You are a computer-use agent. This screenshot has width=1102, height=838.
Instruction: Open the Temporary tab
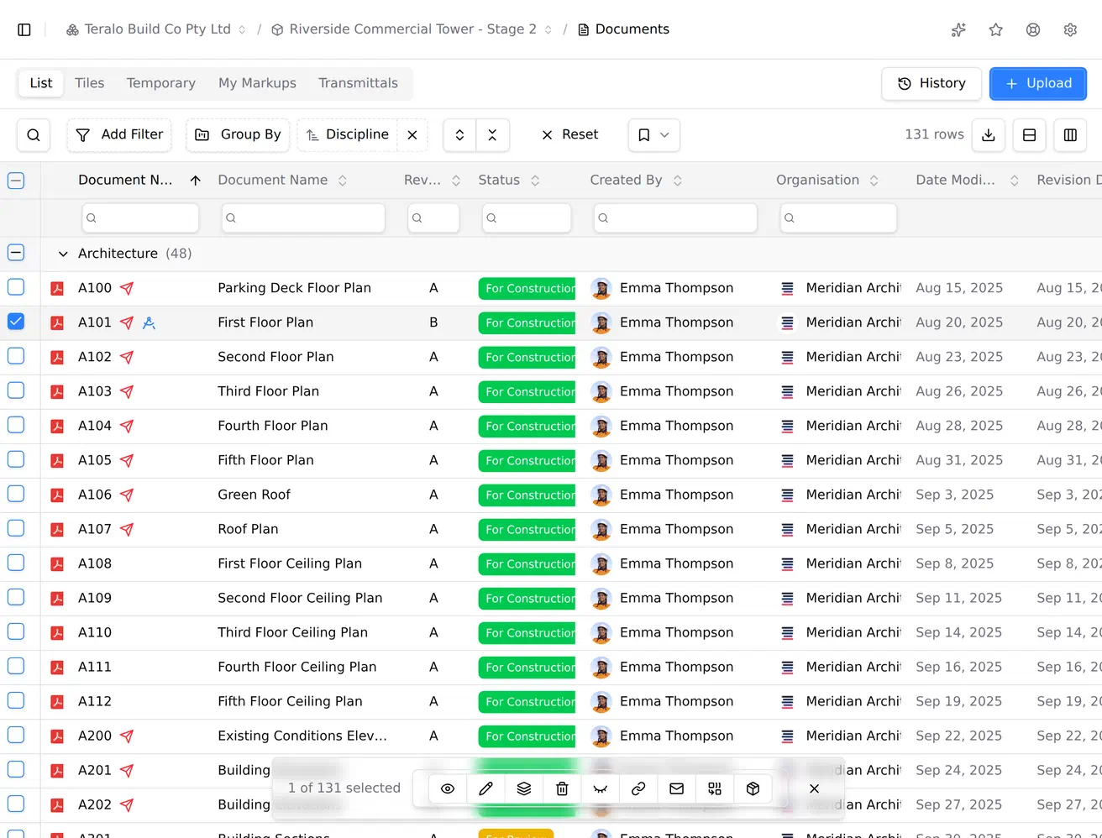pyautogui.click(x=161, y=83)
